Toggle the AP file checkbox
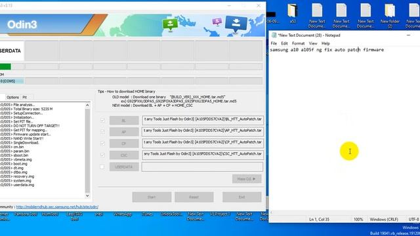 [x=102, y=132]
